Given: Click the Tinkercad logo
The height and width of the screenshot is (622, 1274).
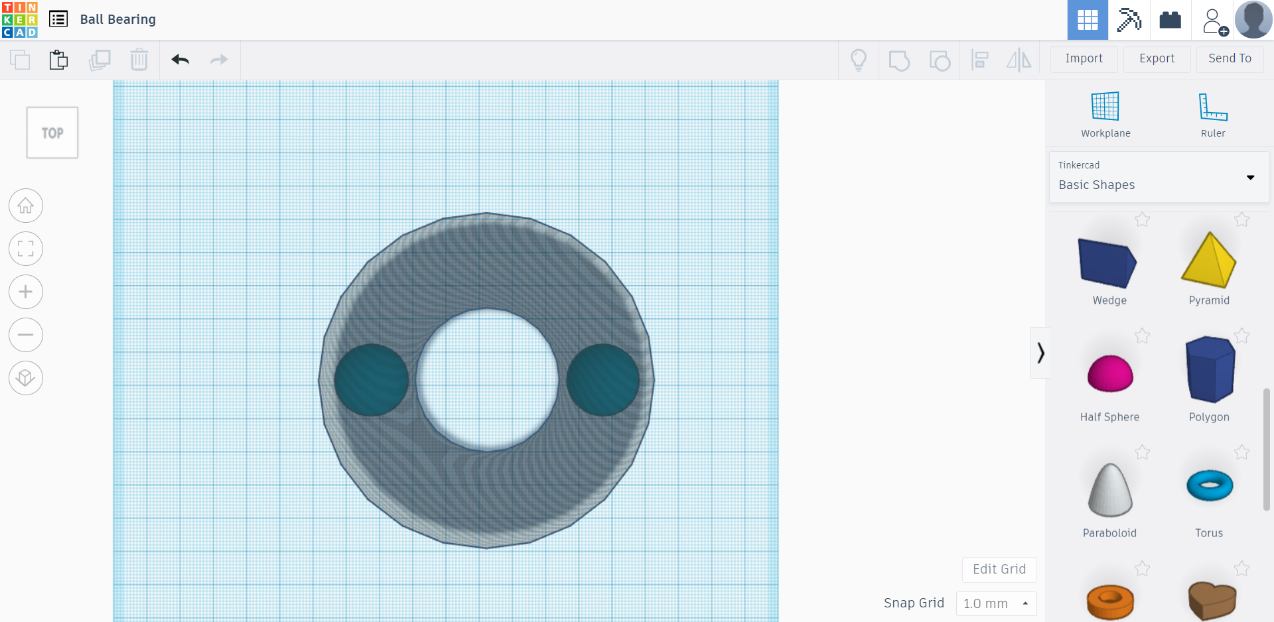Looking at the screenshot, I should pos(20,20).
